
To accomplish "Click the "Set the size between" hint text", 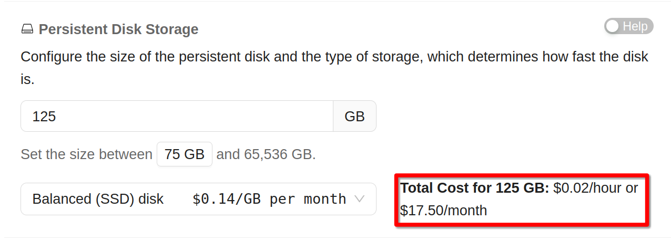I will [86, 154].
